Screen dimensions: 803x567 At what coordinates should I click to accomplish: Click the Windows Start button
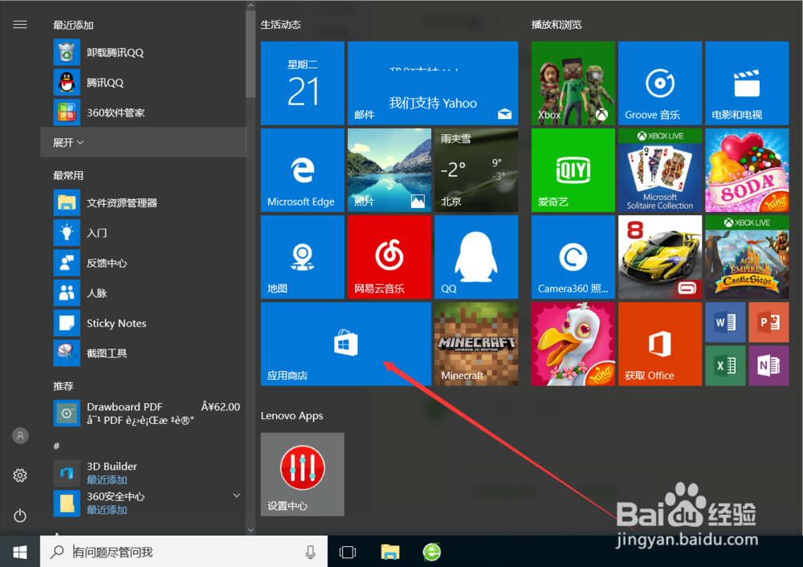click(20, 552)
